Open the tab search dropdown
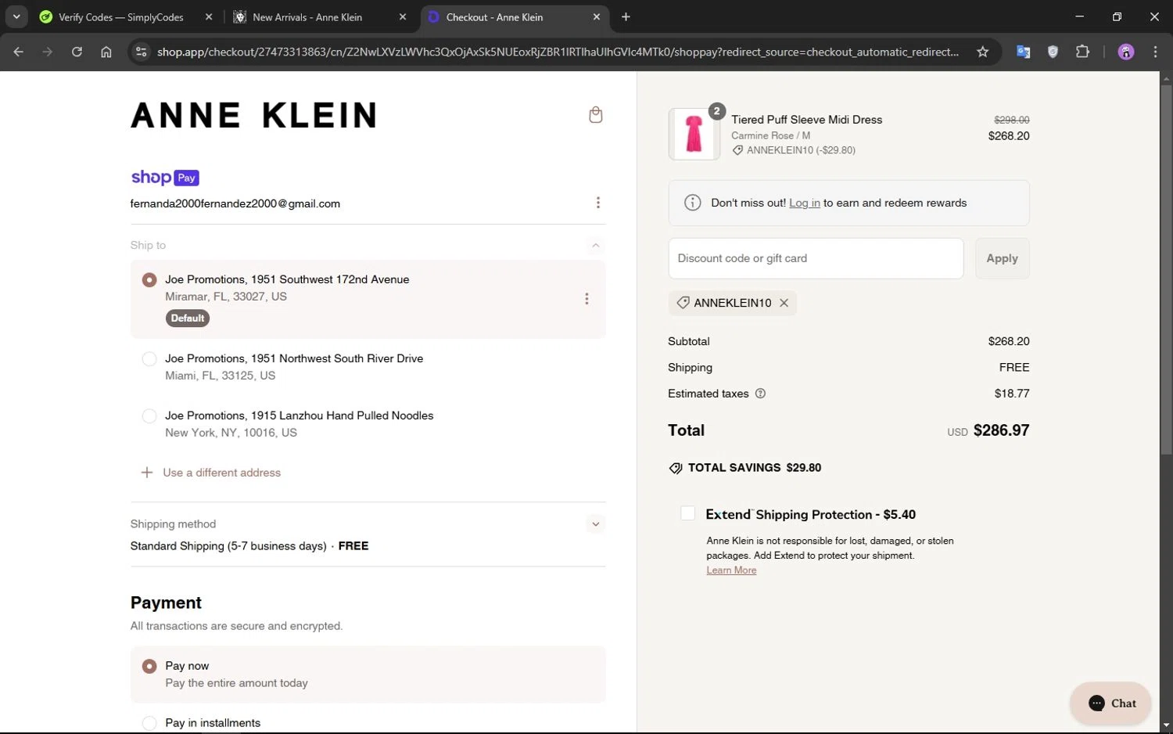 pyautogui.click(x=16, y=16)
